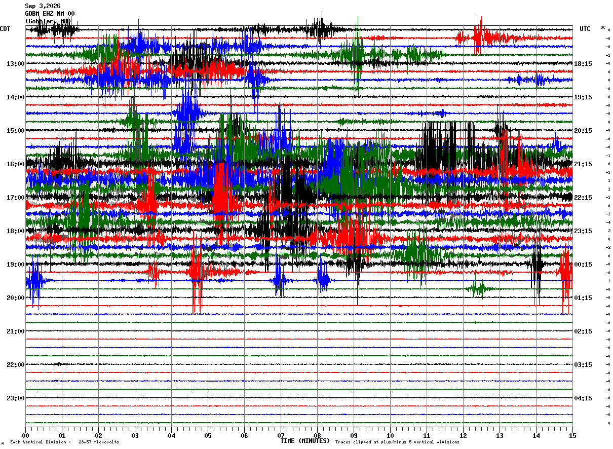Select minute 05 on the bottom axis
The height and width of the screenshot is (449, 613).
pos(208,435)
